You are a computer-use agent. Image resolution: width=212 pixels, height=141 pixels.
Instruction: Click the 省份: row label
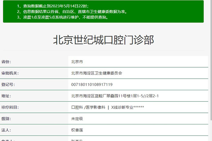coord(6,62)
